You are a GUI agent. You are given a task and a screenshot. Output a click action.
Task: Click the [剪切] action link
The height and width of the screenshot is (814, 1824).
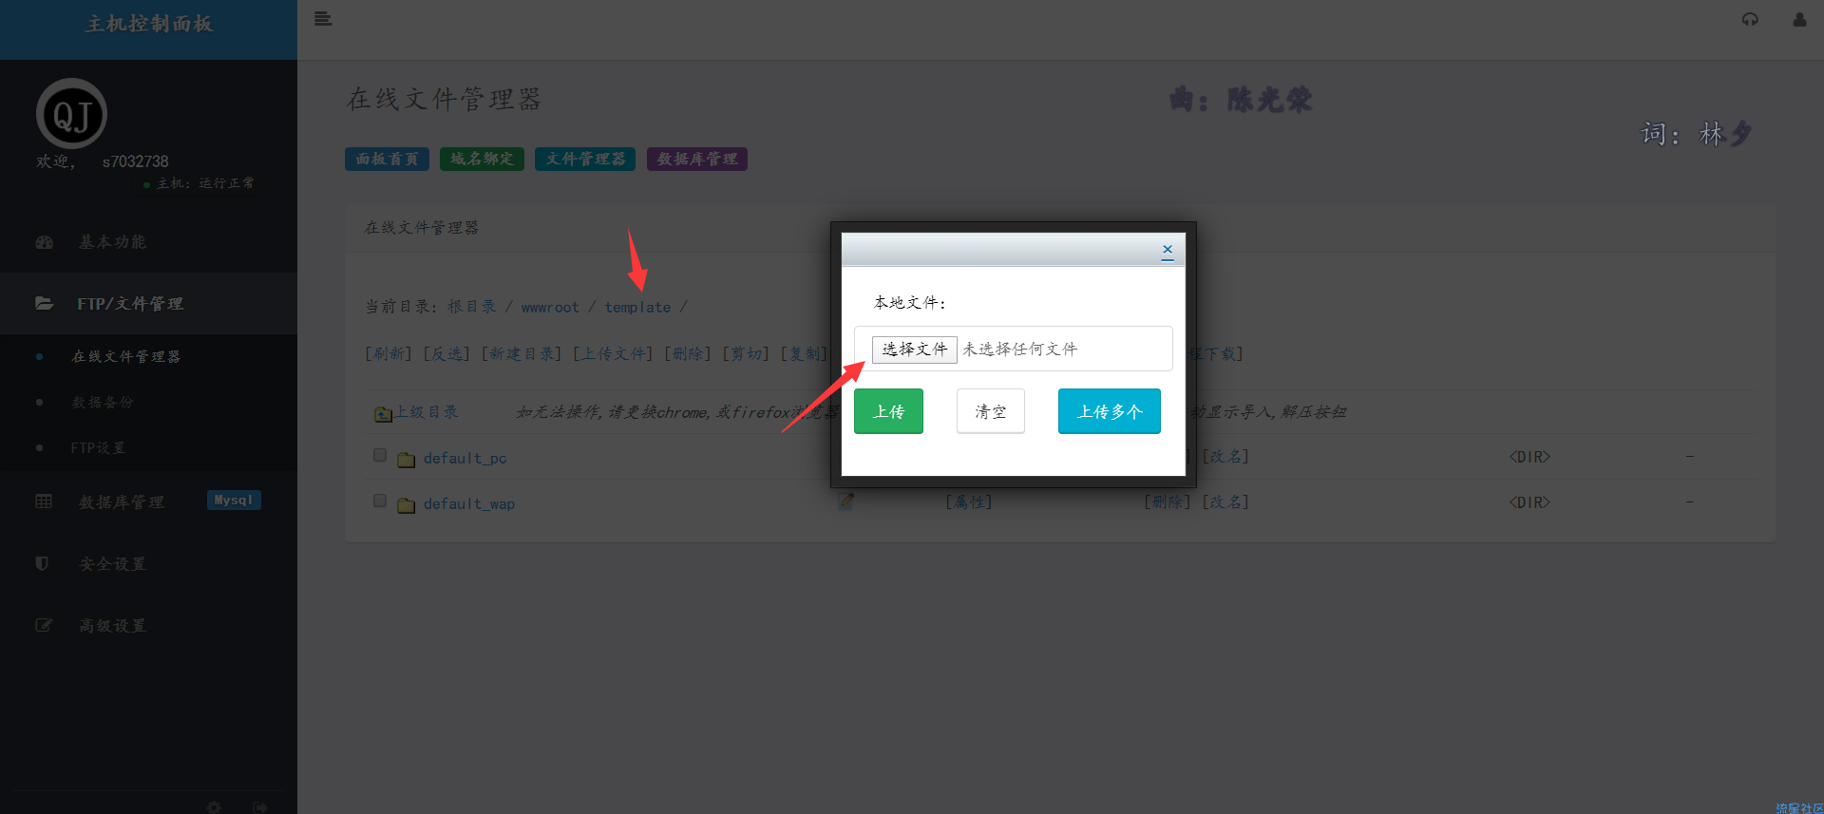point(747,353)
